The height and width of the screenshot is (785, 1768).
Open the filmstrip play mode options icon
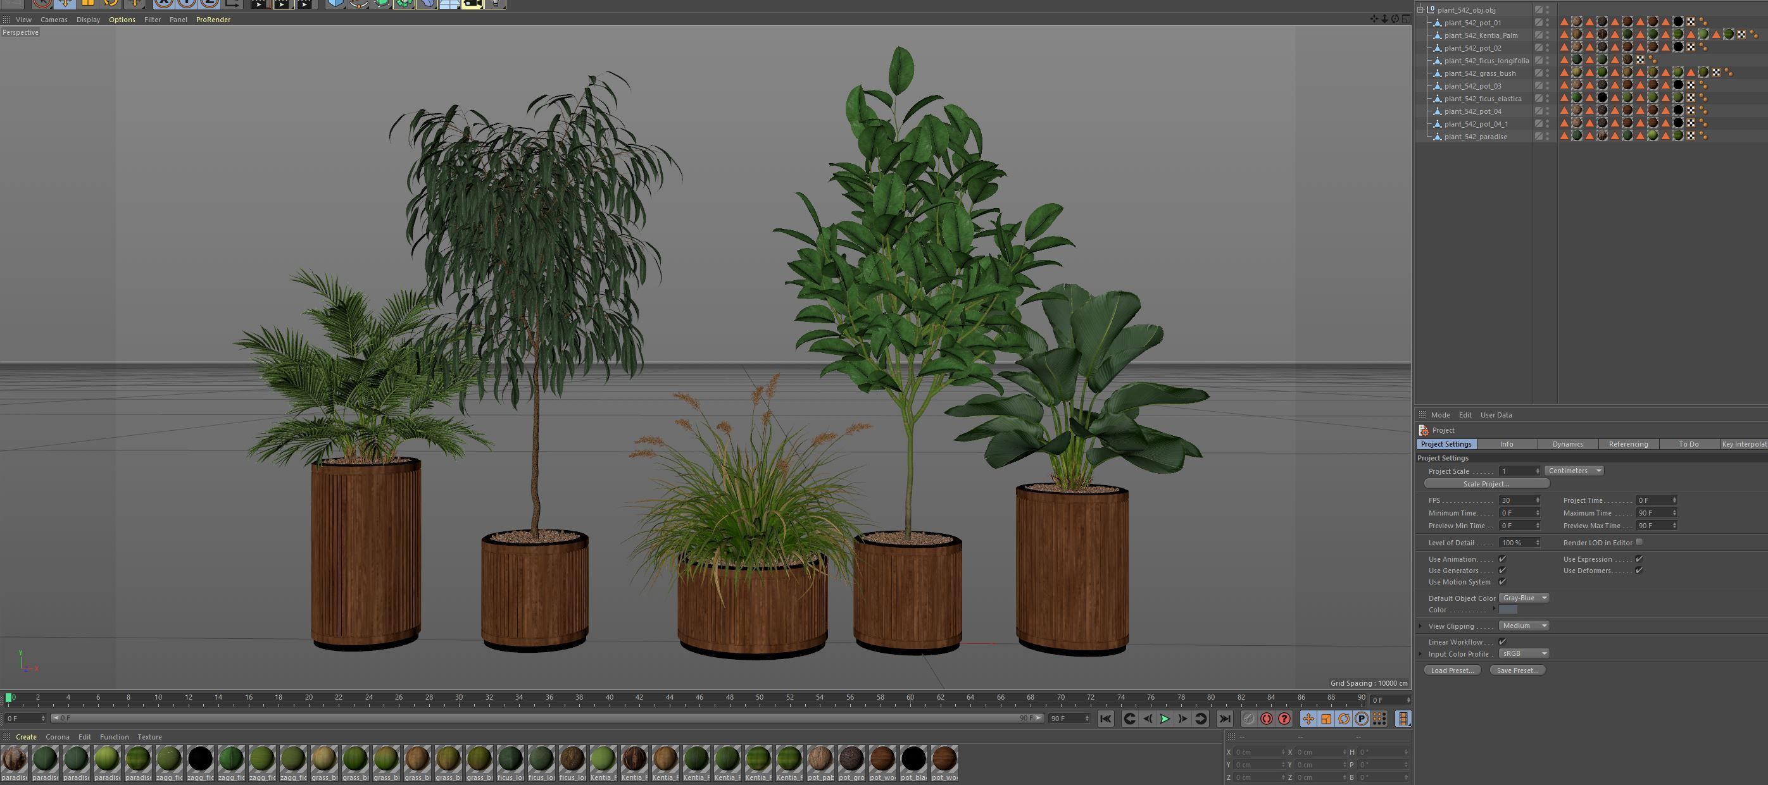[x=1403, y=719]
